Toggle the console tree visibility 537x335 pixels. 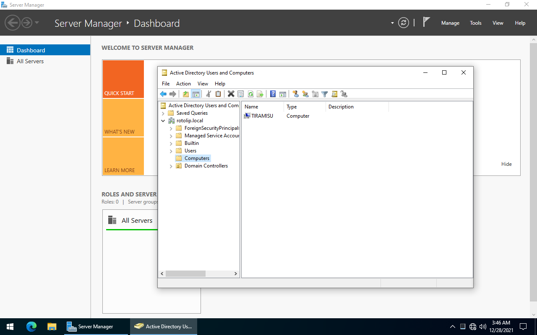[196, 94]
